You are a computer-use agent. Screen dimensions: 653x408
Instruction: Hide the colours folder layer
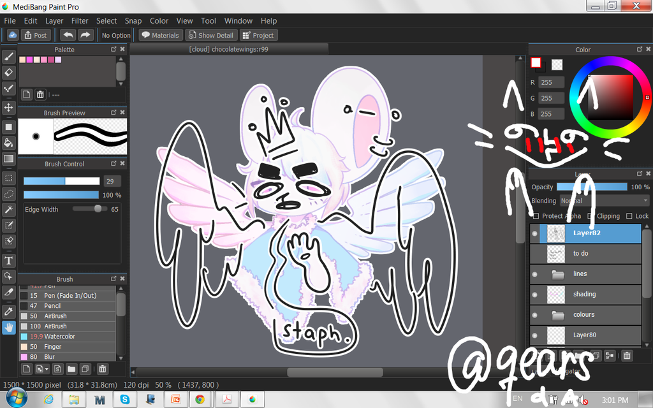(x=535, y=315)
